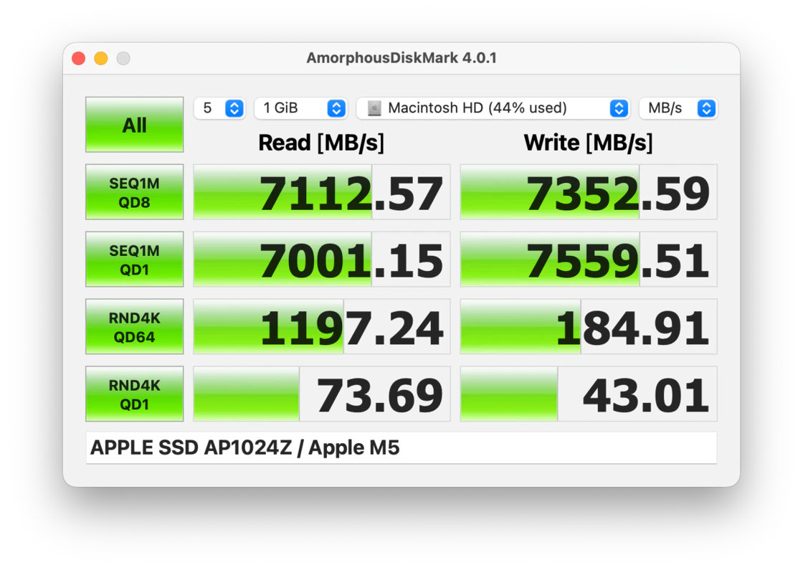Run the RND4K QD1 test

coord(134,394)
